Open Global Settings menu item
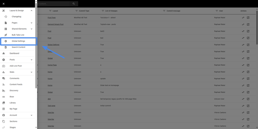 pos(18,41)
